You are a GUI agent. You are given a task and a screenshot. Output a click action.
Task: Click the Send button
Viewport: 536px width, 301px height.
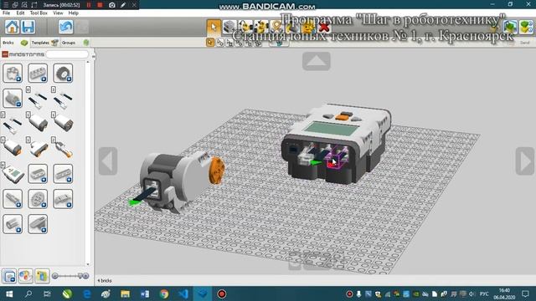point(525,43)
